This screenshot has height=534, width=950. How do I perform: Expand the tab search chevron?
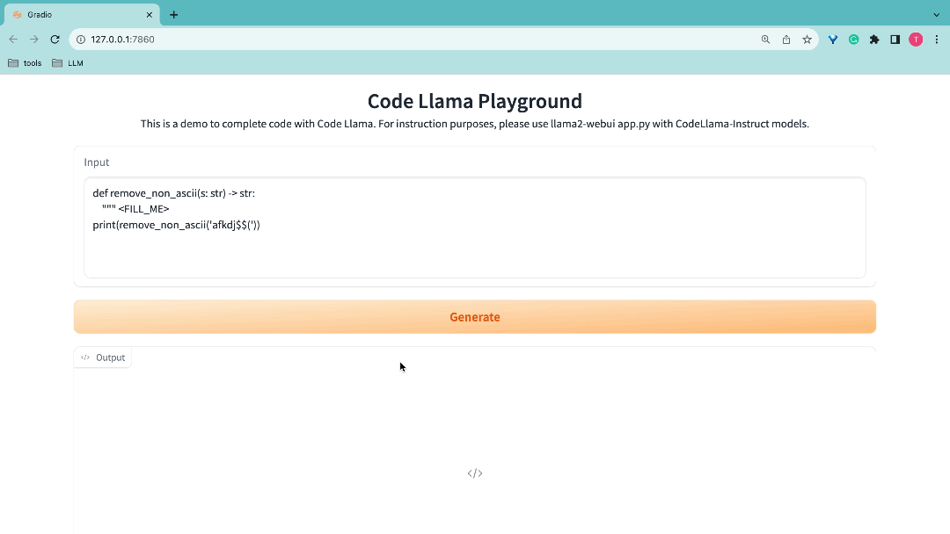(936, 15)
